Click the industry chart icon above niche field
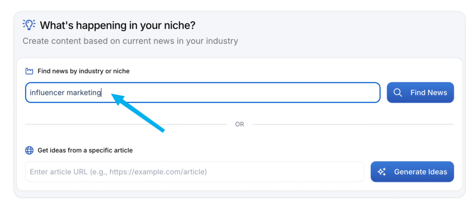The width and height of the screenshot is (475, 209). tap(30, 71)
